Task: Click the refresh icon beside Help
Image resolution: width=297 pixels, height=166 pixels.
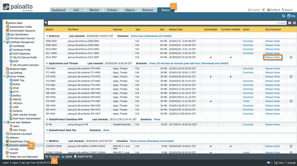Action: [x=284, y=16]
